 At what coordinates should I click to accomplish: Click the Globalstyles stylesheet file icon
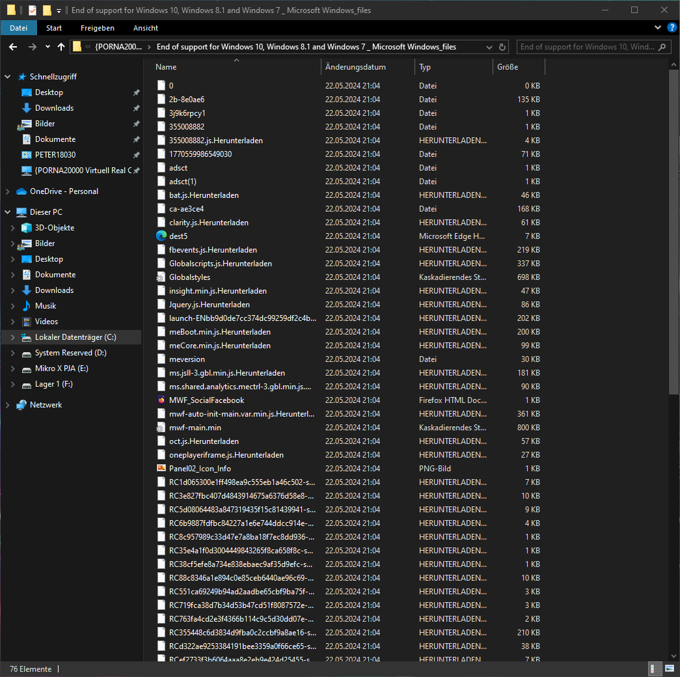(161, 277)
